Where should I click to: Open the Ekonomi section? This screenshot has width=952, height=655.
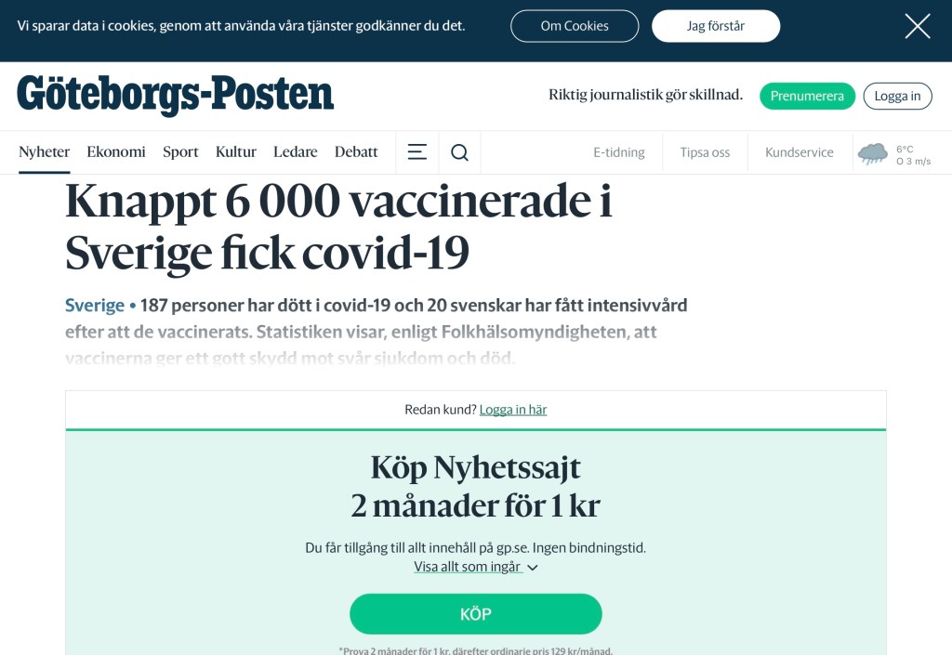[116, 152]
